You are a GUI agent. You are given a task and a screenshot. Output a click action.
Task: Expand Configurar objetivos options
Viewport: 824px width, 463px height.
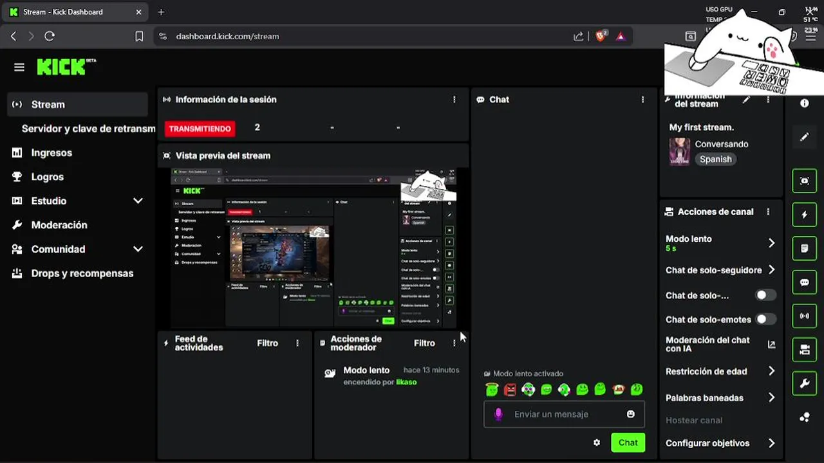click(771, 443)
